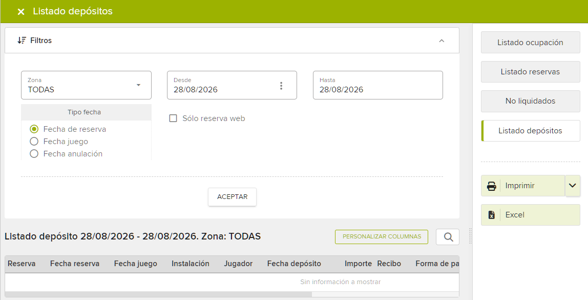This screenshot has width=588, height=300.
Task: Sort by Fecha juego column header
Action: [135, 264]
